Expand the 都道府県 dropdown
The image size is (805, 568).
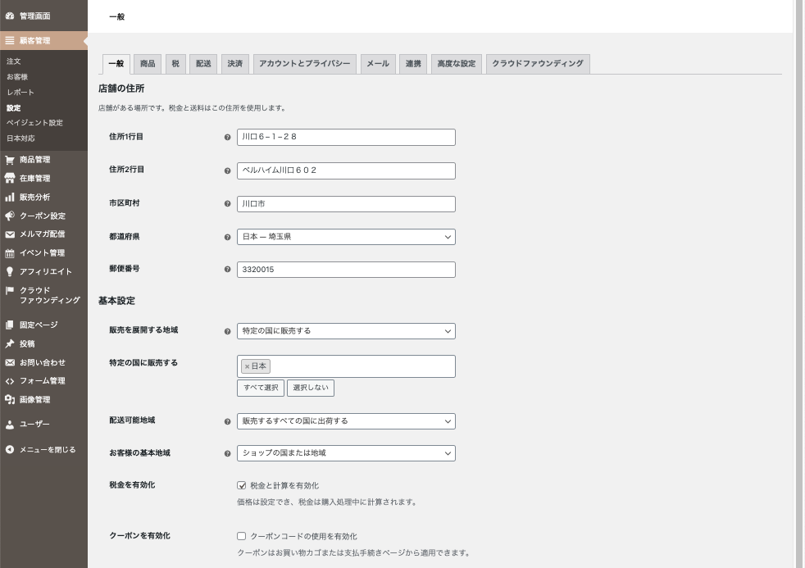(346, 237)
